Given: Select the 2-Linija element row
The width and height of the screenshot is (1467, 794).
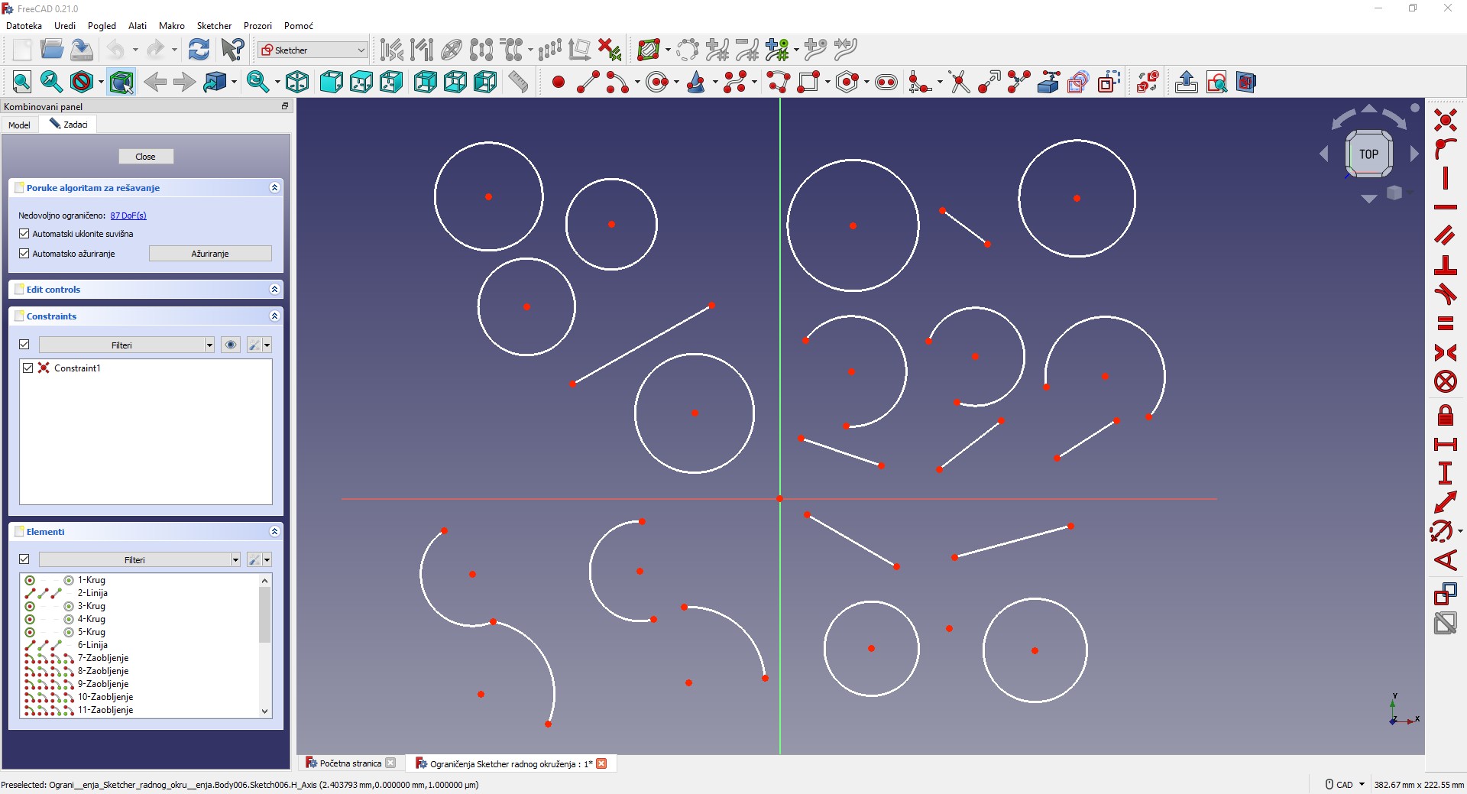Looking at the screenshot, I should 140,593.
